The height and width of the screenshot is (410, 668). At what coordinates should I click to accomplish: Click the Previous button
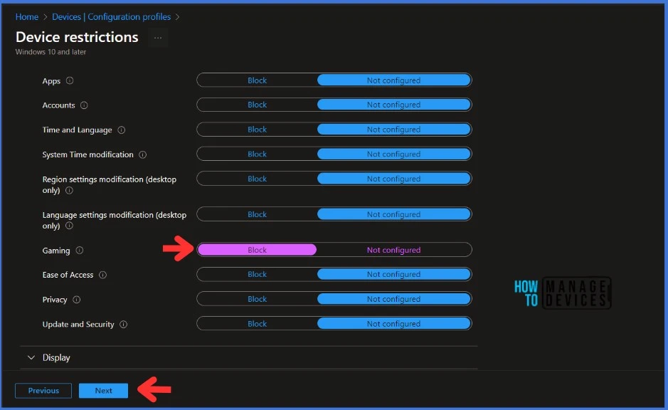[43, 390]
